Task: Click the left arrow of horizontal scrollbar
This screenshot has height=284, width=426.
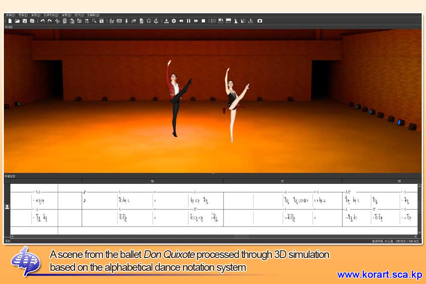Action: tap(12, 237)
